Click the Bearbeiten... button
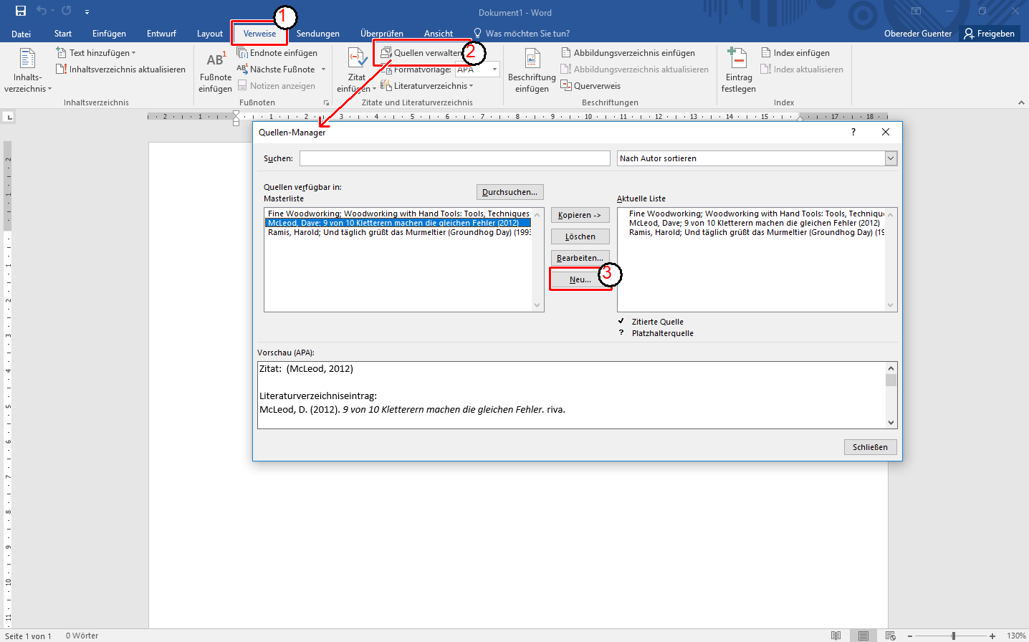 click(580, 258)
